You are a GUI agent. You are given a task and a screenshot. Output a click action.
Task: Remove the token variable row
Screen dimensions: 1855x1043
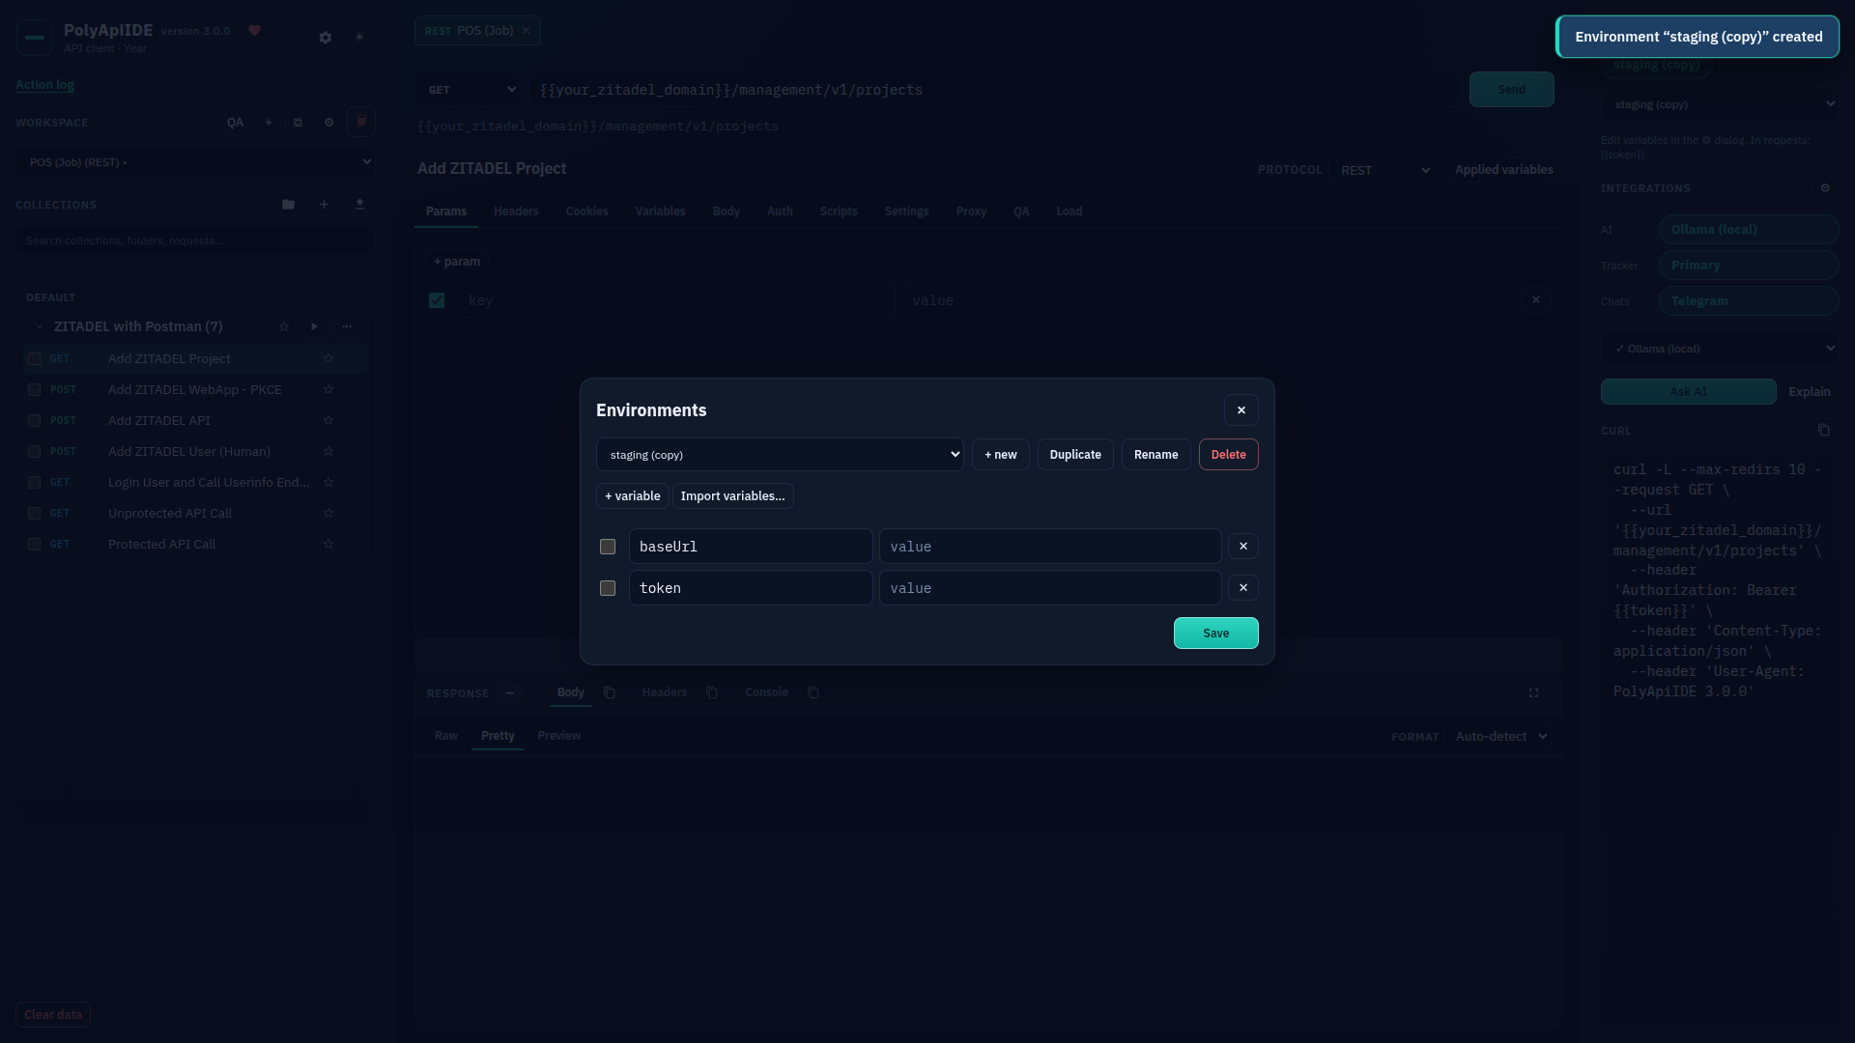tap(1243, 588)
